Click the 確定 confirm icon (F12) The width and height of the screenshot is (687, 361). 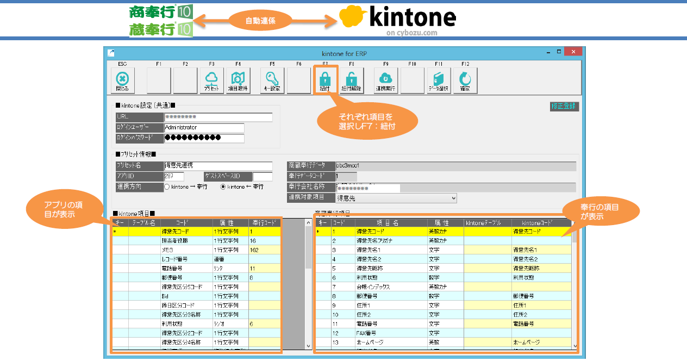coord(465,80)
